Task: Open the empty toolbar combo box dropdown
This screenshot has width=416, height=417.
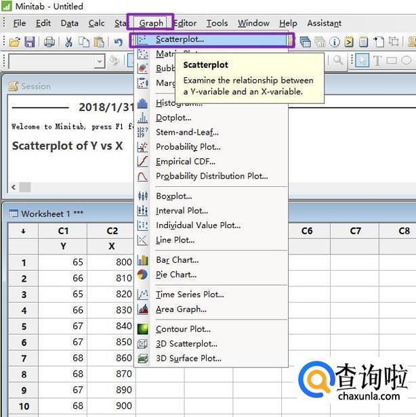Action: click(100, 62)
